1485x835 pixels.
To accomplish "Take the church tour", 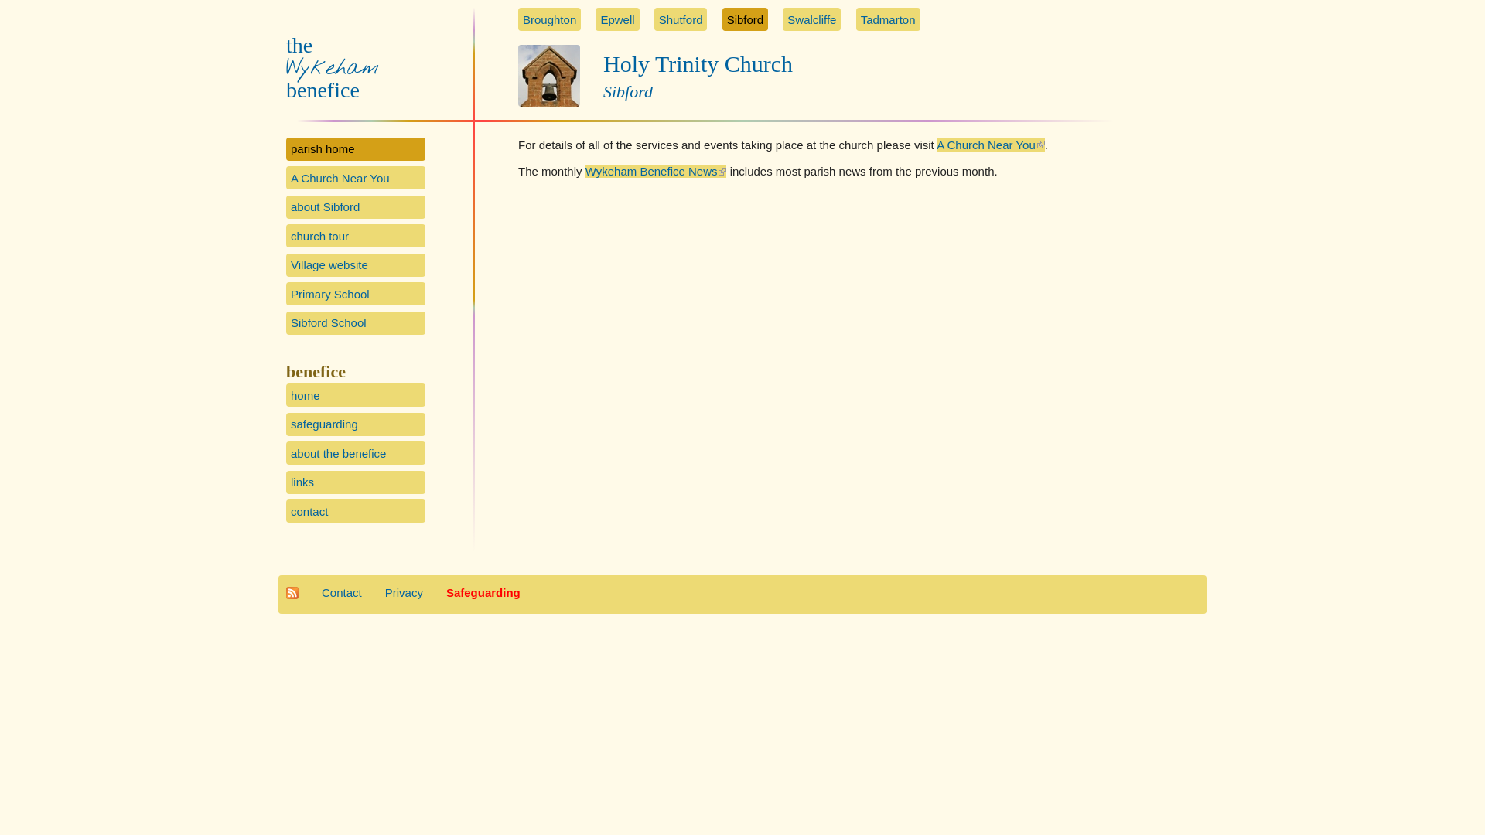I will click(x=356, y=236).
